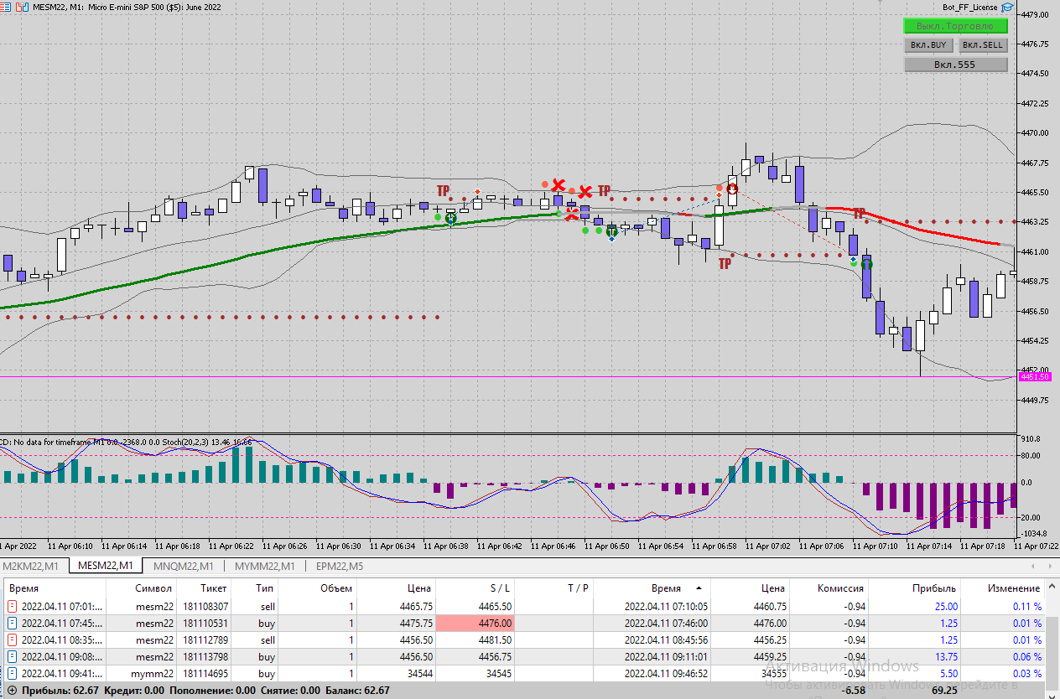Screen dimensions: 1060x699
Task: Click the closing time 2022.04.11 09:46:52
Action: [666, 673]
